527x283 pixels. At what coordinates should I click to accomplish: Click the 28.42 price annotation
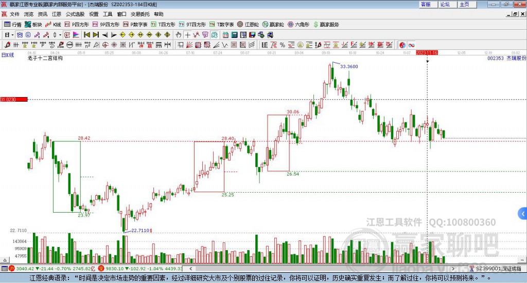(84, 138)
